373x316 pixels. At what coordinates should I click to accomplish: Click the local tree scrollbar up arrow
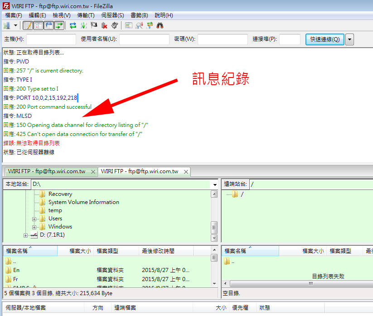pyautogui.click(x=214, y=194)
